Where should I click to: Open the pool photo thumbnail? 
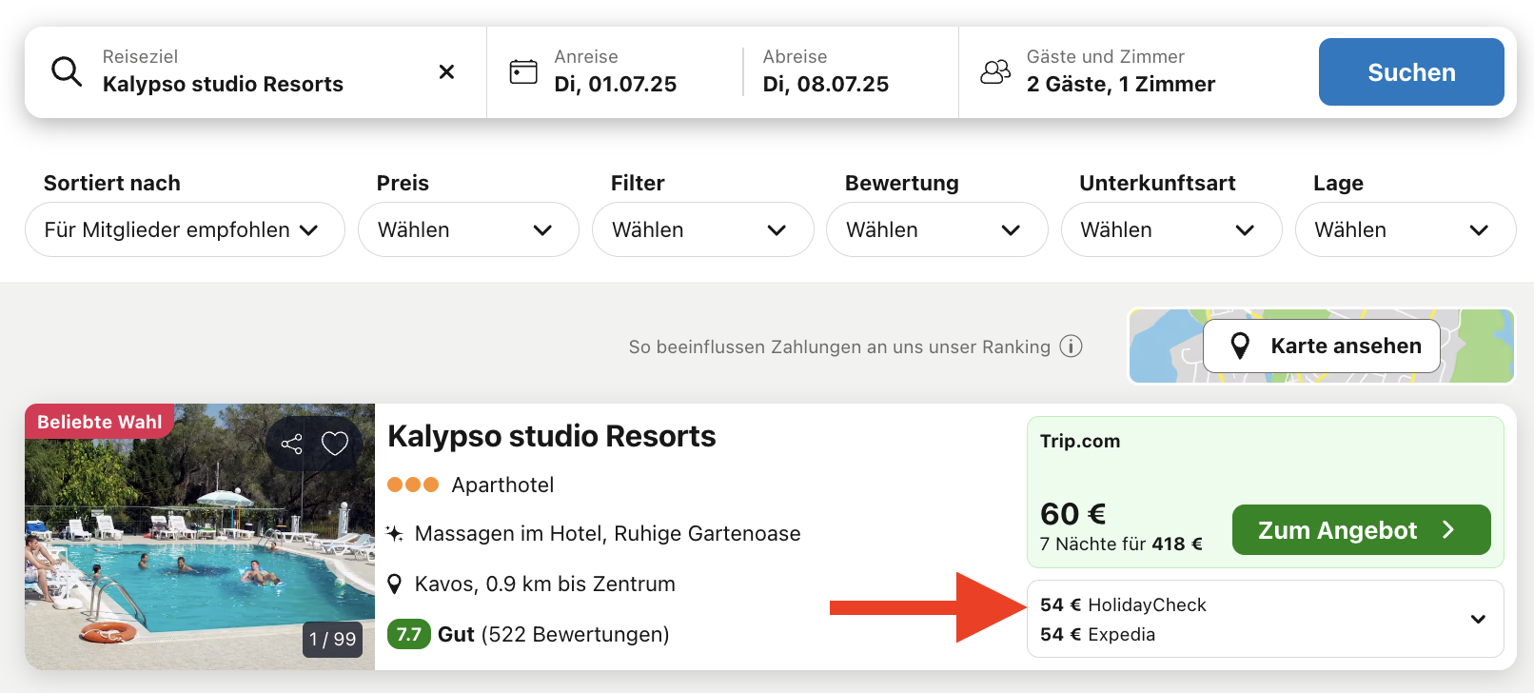point(200,537)
